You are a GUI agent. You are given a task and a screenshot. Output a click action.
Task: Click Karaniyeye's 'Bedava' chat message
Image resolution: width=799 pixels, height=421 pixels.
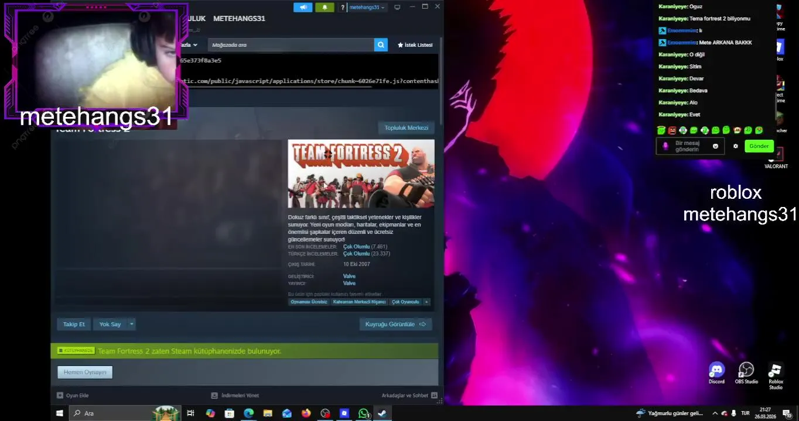tap(698, 91)
